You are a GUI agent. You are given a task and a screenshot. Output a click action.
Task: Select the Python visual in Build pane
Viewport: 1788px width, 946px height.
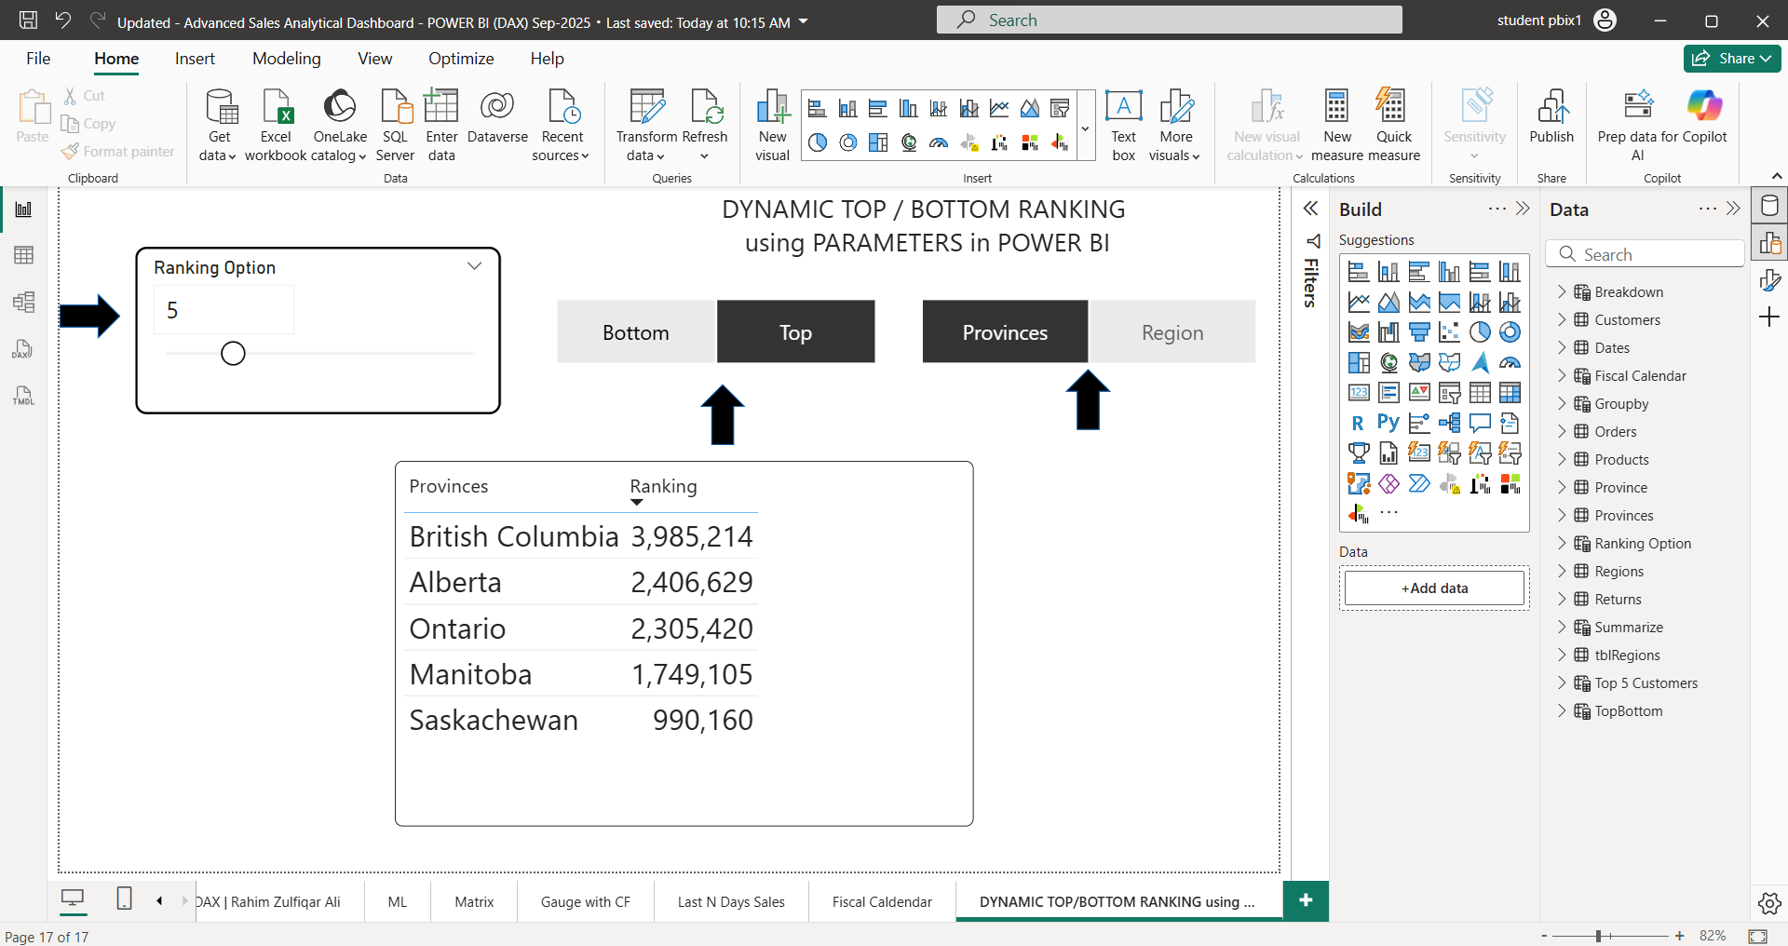pos(1388,422)
